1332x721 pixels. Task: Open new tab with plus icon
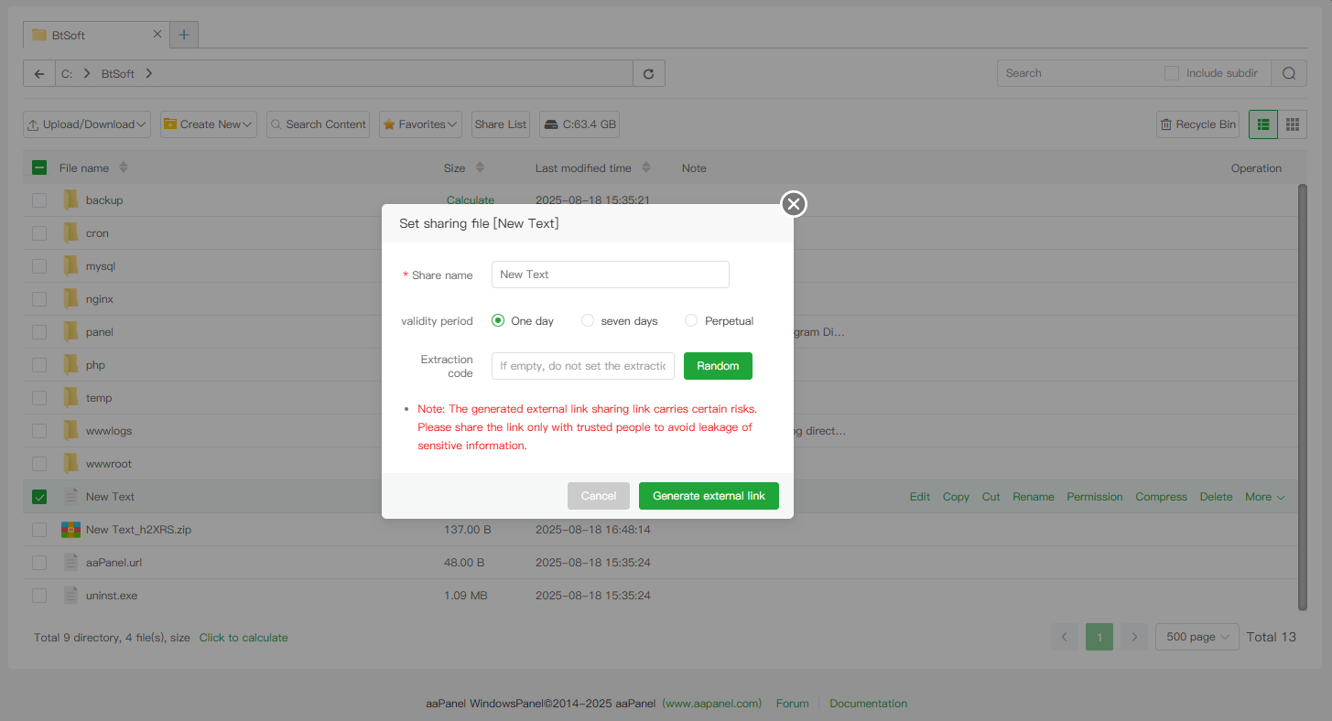184,35
